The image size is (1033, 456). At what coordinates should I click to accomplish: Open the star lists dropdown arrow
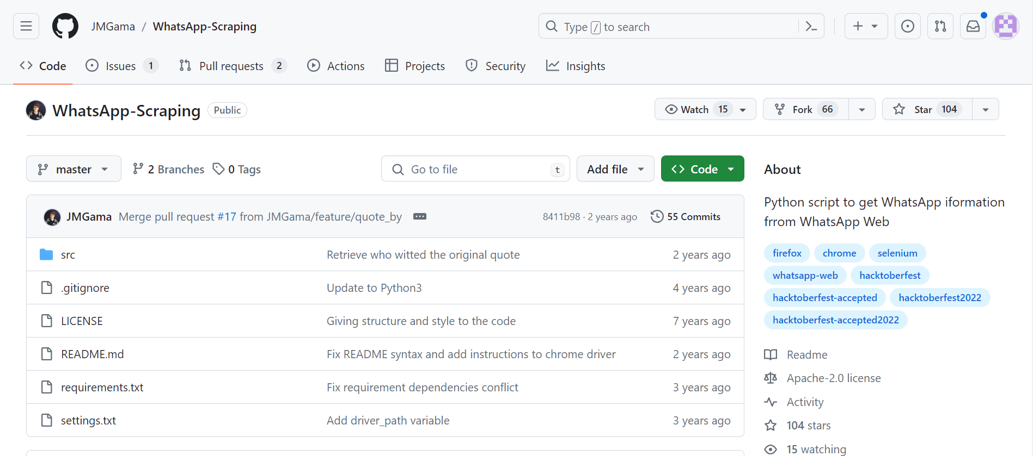[985, 109]
